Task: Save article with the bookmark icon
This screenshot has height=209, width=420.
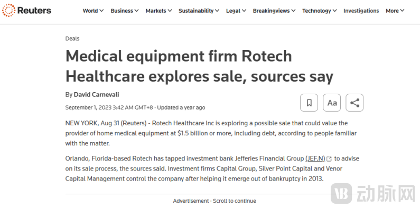Action: 309,103
